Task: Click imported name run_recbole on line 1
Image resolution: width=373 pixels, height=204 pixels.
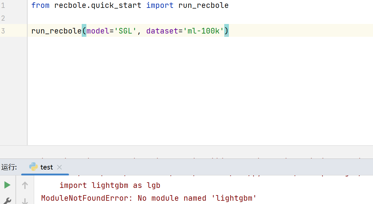Action: (x=203, y=6)
